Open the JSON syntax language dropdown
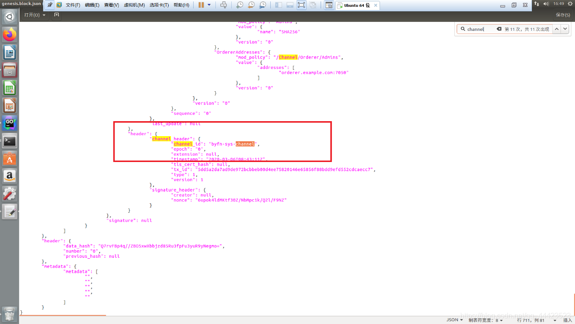 [x=455, y=320]
